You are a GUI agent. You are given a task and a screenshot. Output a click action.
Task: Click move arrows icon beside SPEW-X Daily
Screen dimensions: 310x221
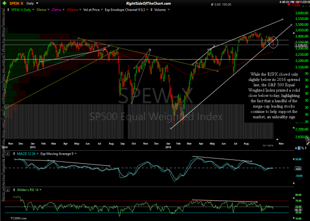(8, 10)
